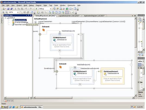The width and height of the screenshot is (146, 110).
Task: Click the taskbar clock showing 5:05 PM
Action: tap(140, 107)
